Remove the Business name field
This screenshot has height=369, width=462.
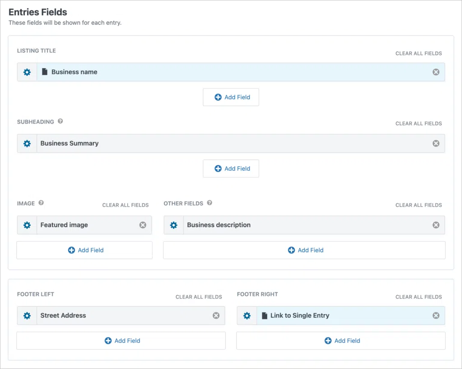[x=436, y=72]
